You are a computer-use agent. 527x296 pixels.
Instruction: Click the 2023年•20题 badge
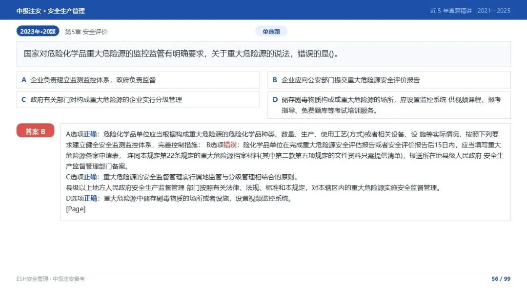(x=38, y=31)
